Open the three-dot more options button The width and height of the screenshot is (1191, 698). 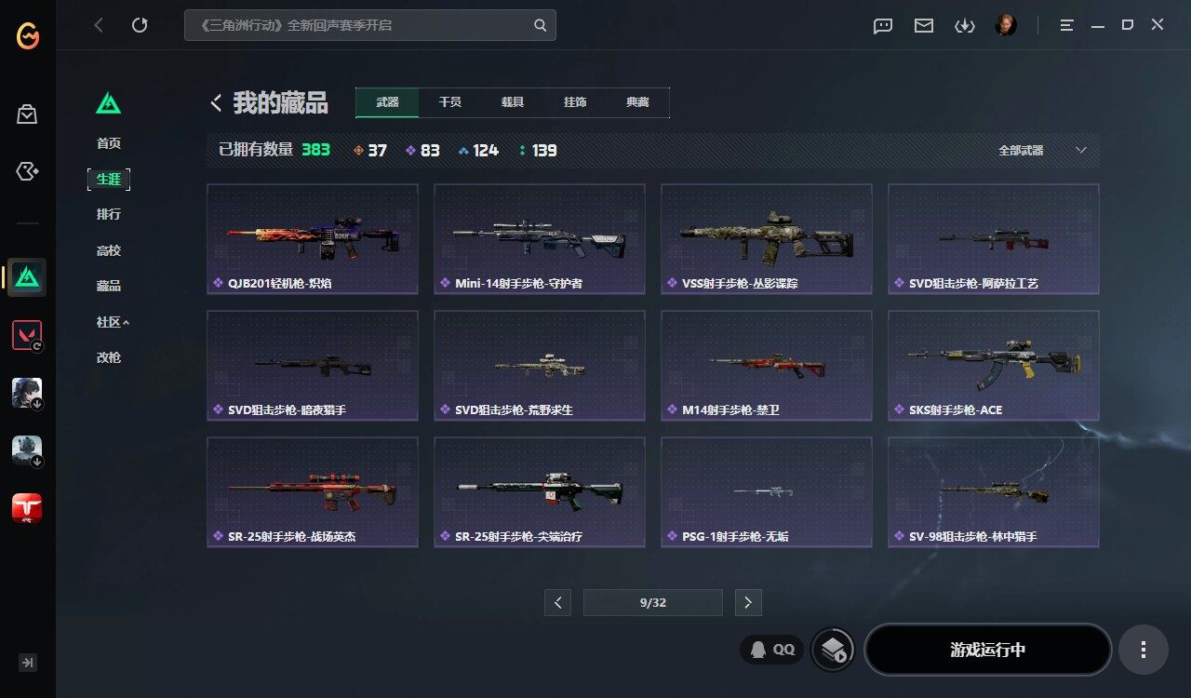tap(1144, 650)
